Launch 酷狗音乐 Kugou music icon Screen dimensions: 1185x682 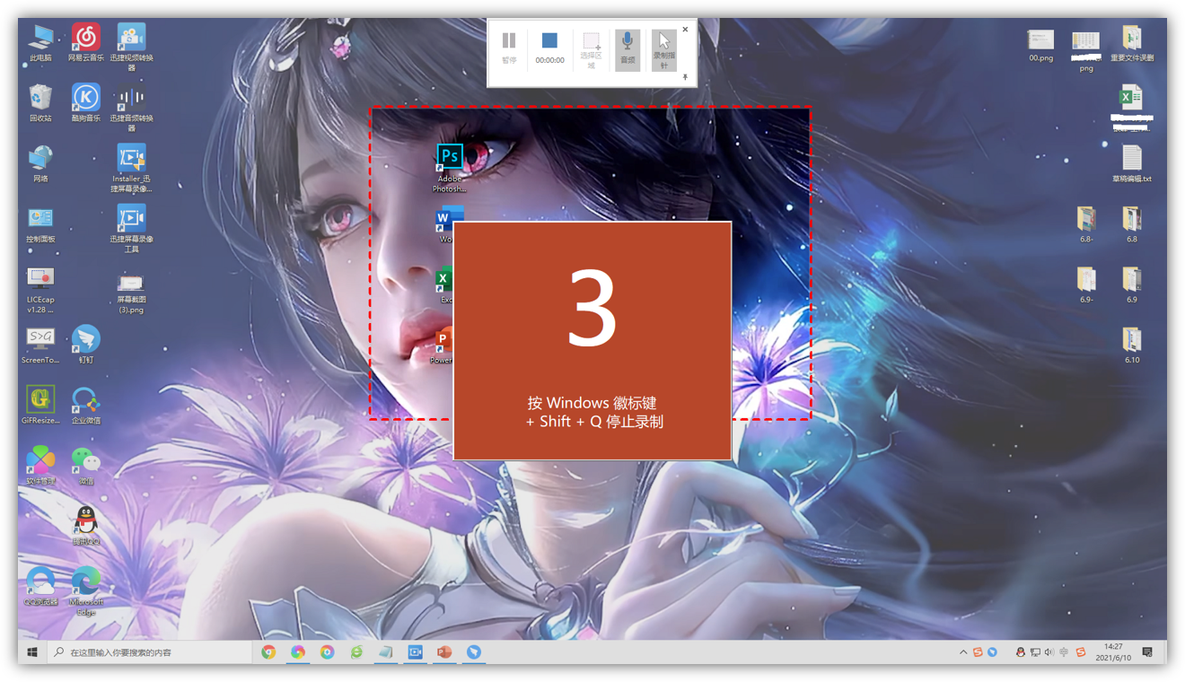pyautogui.click(x=86, y=103)
